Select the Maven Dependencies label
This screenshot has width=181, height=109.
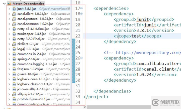pos(28,4)
